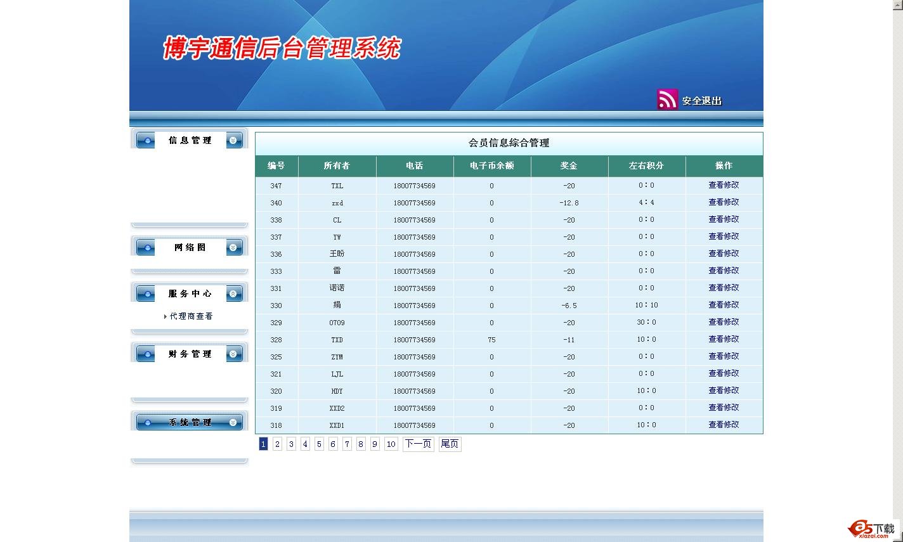Click the round icon left of 信息管理

pos(146,141)
